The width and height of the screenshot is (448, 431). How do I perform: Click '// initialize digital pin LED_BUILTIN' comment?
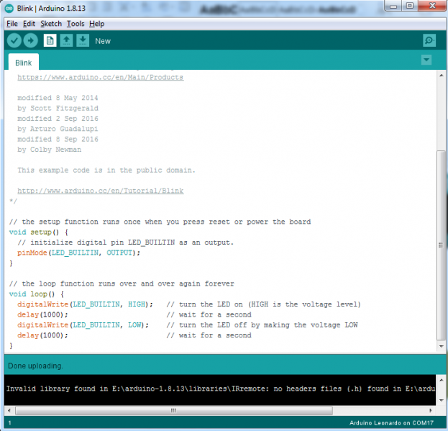pos(126,242)
